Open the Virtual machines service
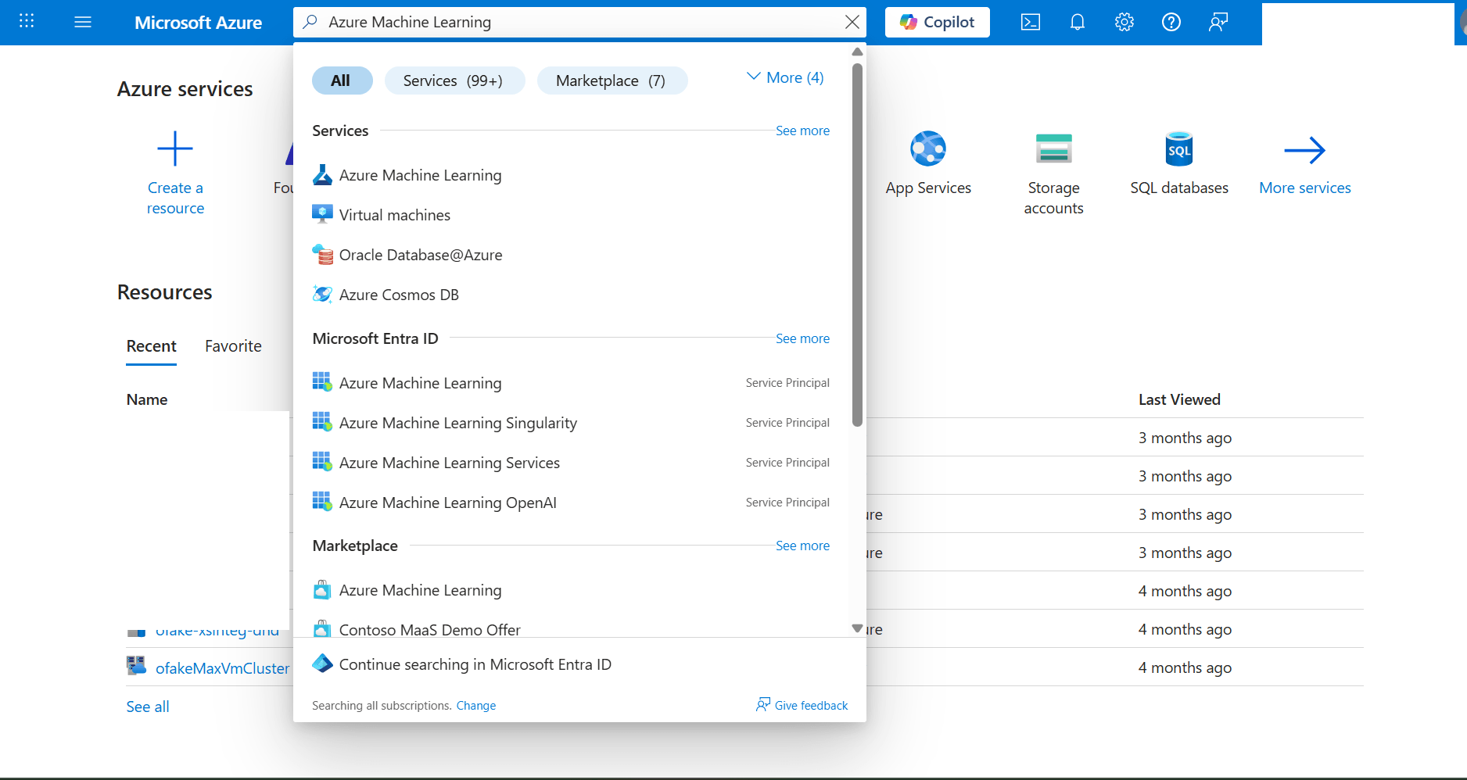Image resolution: width=1467 pixels, height=780 pixels. [x=394, y=214]
